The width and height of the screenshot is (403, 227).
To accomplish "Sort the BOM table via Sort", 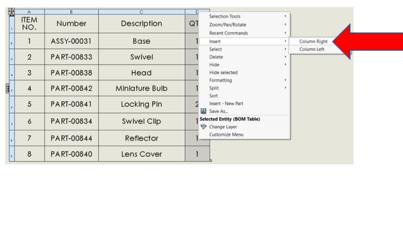I will [214, 96].
